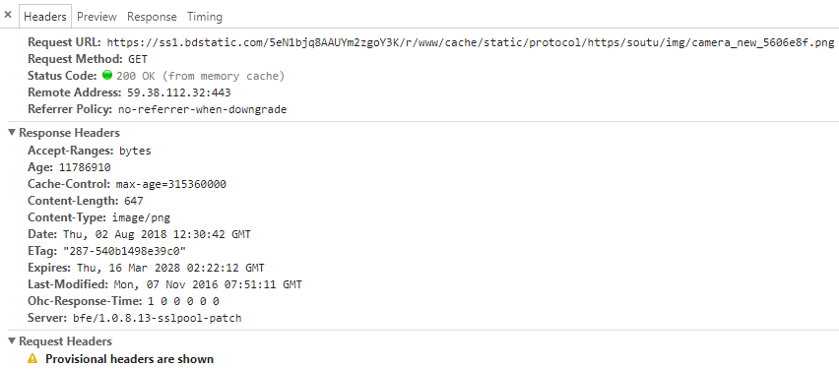Image resolution: width=839 pixels, height=369 pixels.
Task: Open the Preview tab
Action: point(97,17)
